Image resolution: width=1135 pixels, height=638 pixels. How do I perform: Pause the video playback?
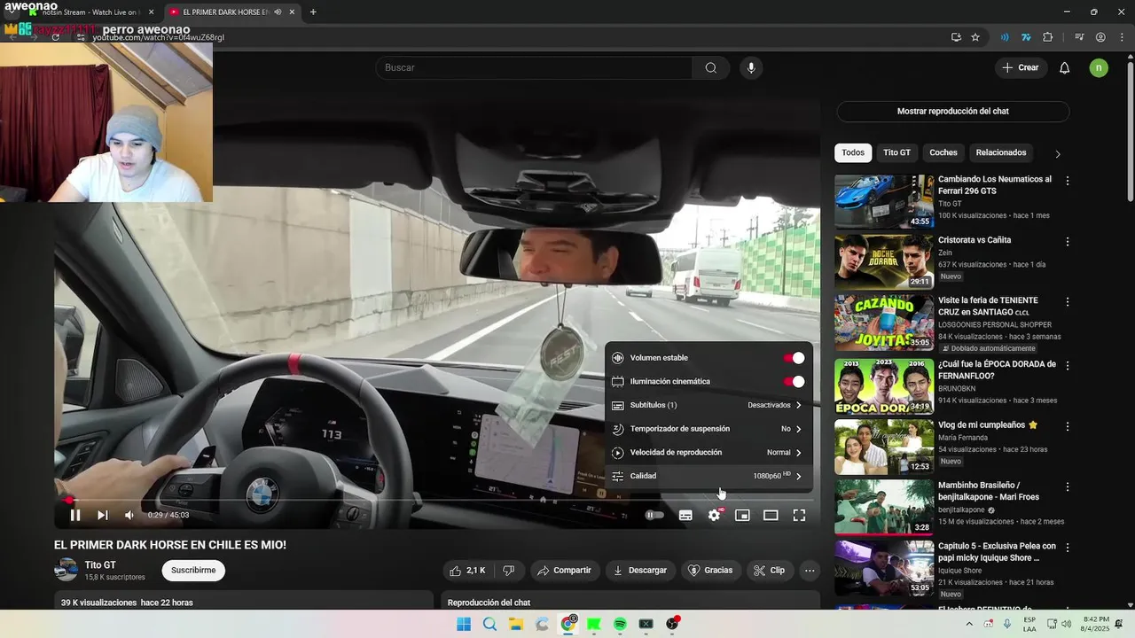click(75, 515)
